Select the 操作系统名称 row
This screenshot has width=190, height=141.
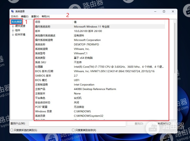click(100, 27)
